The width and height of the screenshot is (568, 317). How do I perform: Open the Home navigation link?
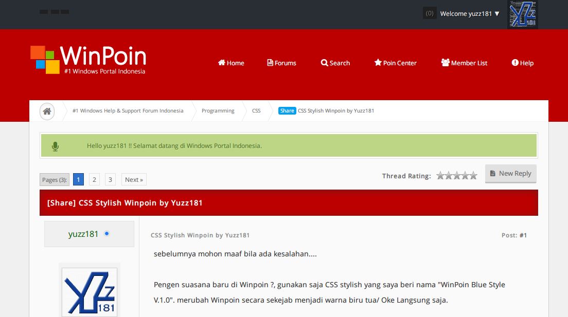click(x=231, y=63)
